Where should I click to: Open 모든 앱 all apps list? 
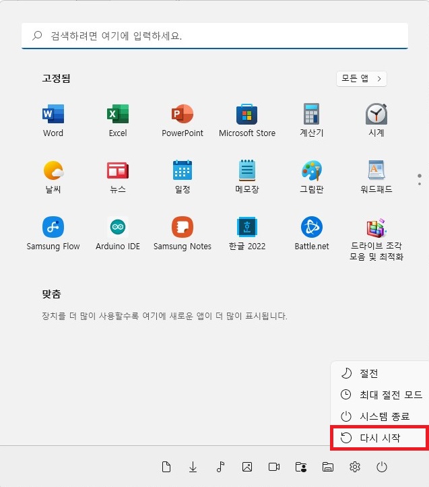tap(362, 79)
